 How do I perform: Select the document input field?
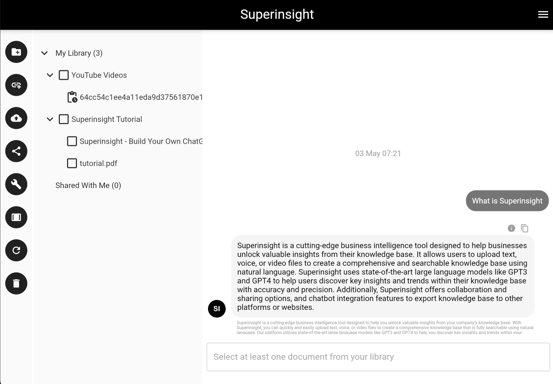coord(377,356)
